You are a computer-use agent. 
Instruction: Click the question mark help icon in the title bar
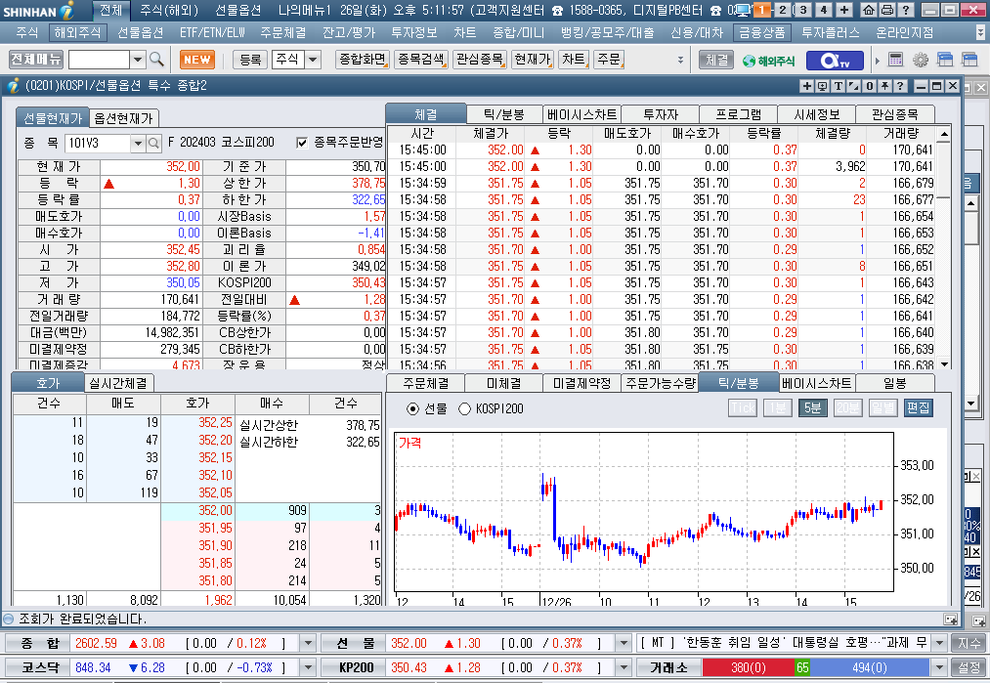tap(905, 10)
